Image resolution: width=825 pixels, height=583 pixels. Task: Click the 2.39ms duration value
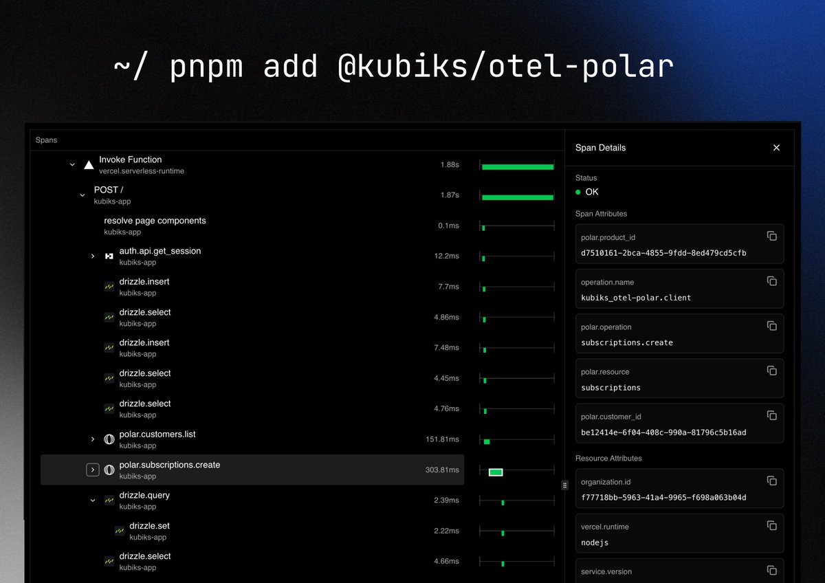point(446,500)
